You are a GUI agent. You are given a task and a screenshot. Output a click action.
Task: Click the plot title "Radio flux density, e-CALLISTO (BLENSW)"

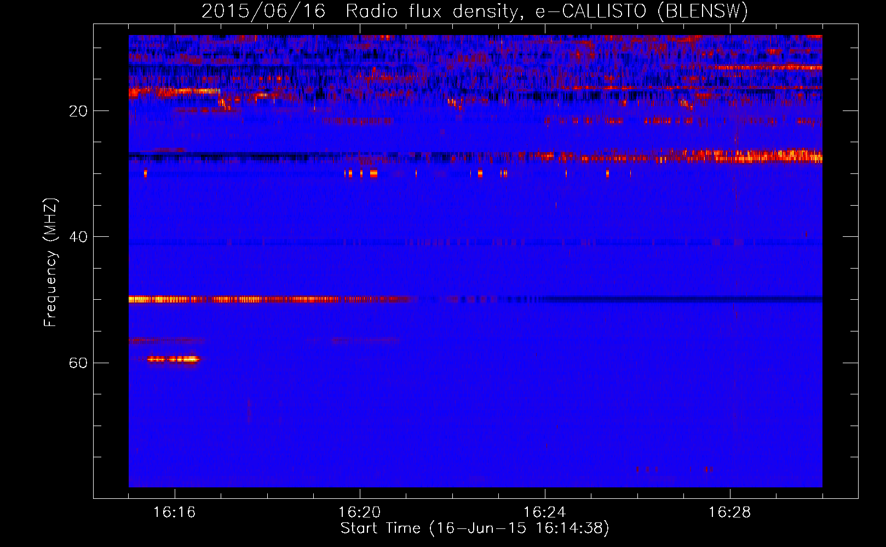(546, 11)
